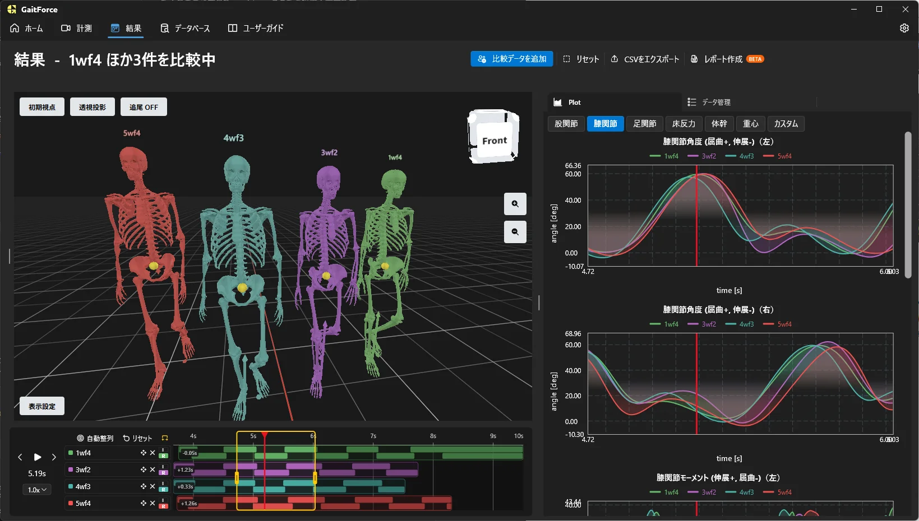Viewport: 919px width, 521px height.
Task: Select the 足関節 plot tab
Action: 645,124
